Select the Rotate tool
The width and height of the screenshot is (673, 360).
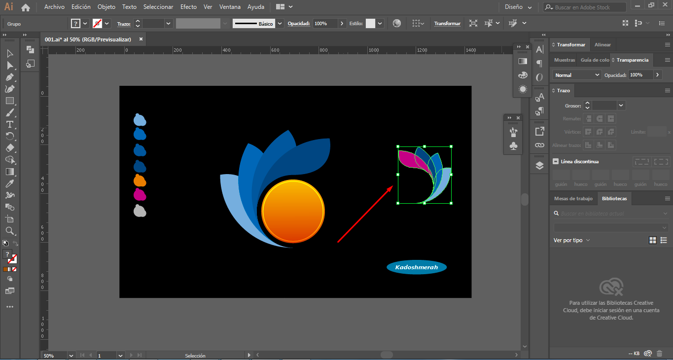click(10, 136)
